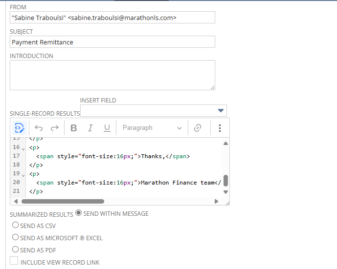Open the Insert Field dropdown
The height and width of the screenshot is (269, 337).
point(221,110)
